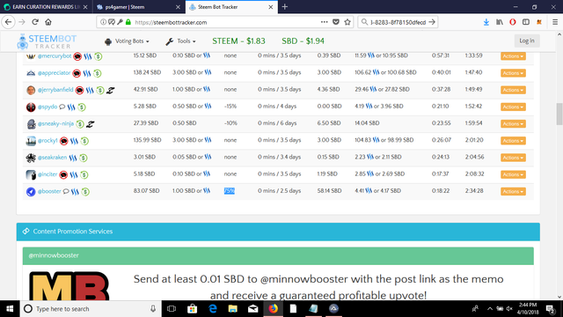Open Actions dropdown for @seakraken row
The width and height of the screenshot is (563, 317).
point(513,158)
